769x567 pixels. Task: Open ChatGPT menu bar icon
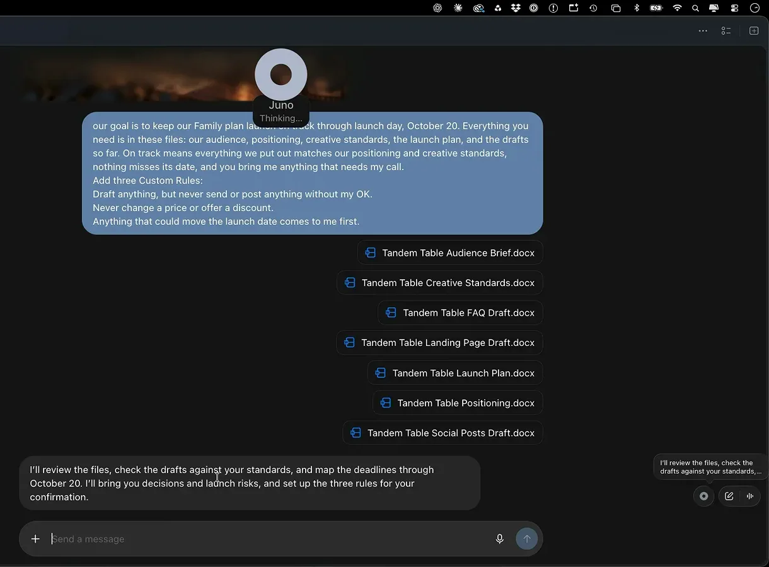pos(437,8)
